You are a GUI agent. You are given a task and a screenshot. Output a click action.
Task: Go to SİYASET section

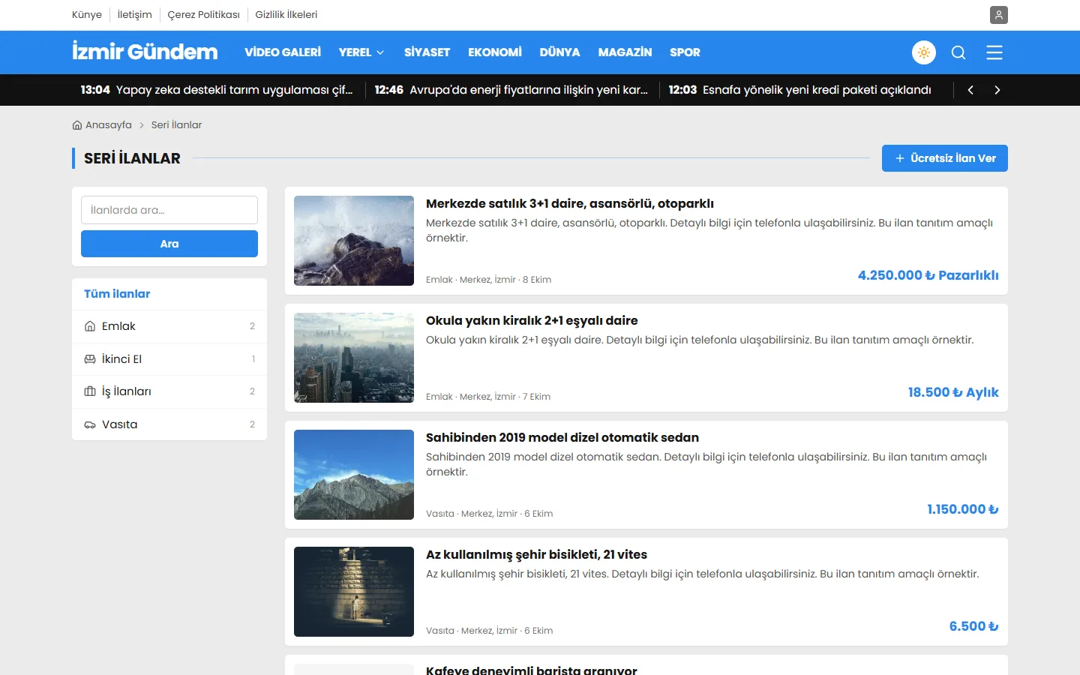427,52
